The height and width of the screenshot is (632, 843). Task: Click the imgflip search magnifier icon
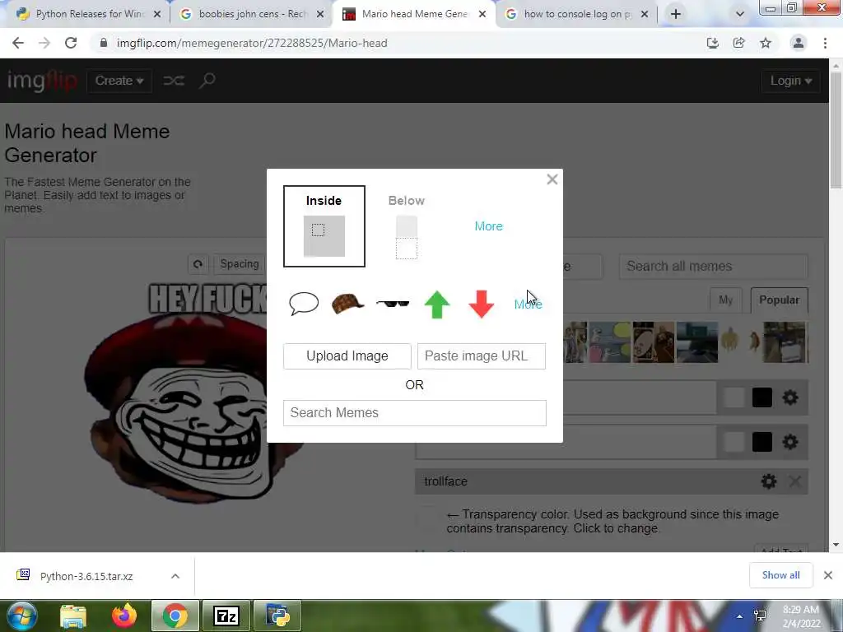pyautogui.click(x=207, y=81)
